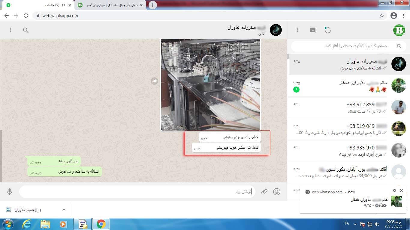Open chat with +98 935 970 number
The image size is (410, 230).
click(x=348, y=151)
